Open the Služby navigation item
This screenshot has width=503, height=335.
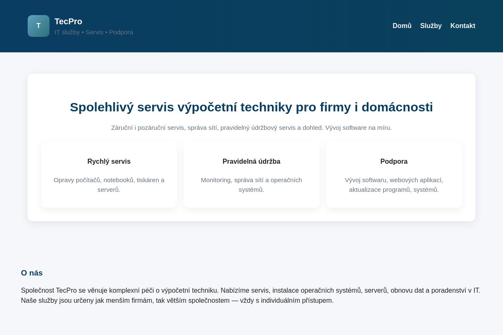click(431, 26)
